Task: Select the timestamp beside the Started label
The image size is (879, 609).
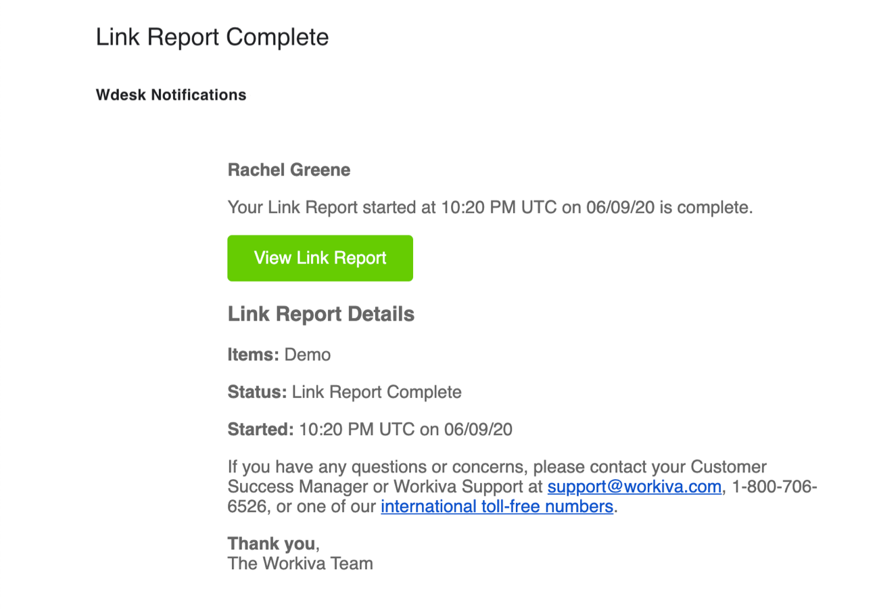Action: [406, 429]
